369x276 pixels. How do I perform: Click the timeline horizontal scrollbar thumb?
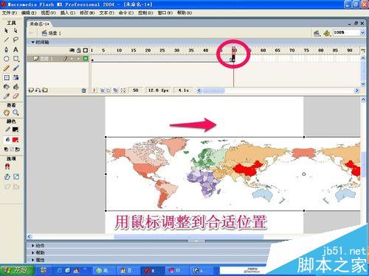(x=213, y=91)
